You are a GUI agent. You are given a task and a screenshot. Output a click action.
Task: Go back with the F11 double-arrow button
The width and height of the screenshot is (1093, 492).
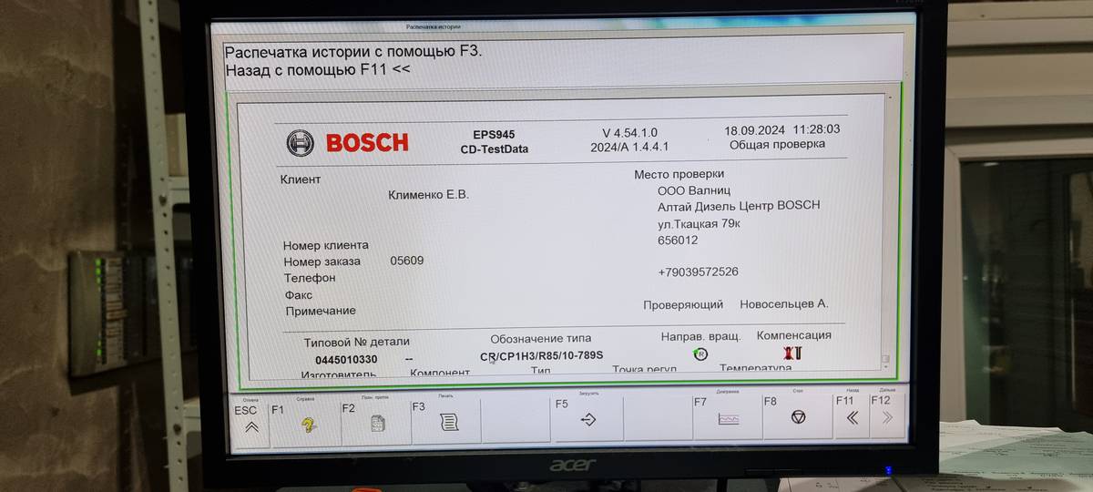853,418
